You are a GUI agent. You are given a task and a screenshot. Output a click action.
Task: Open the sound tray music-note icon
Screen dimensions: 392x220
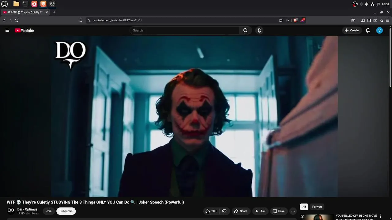[x=378, y=4]
